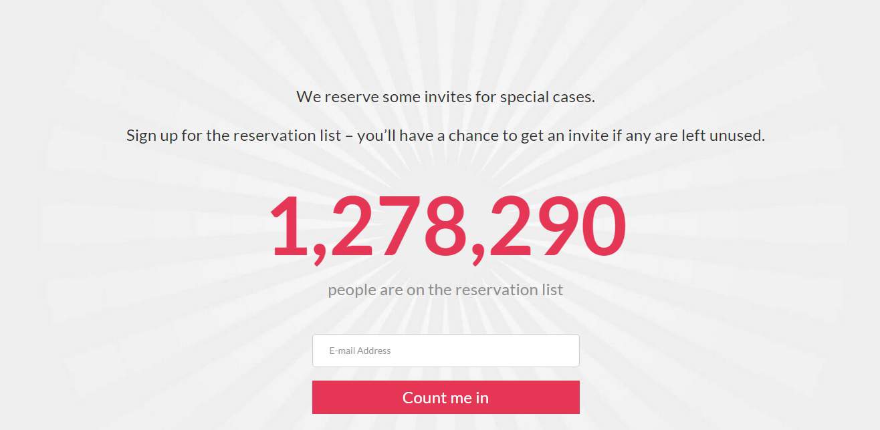Click the digit "8" in the counter
The height and width of the screenshot is (430, 880).
[441, 226]
